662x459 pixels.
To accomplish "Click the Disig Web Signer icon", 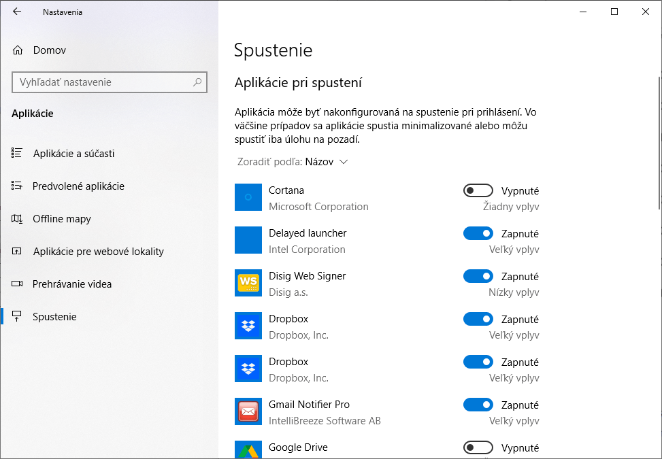I will [248, 283].
